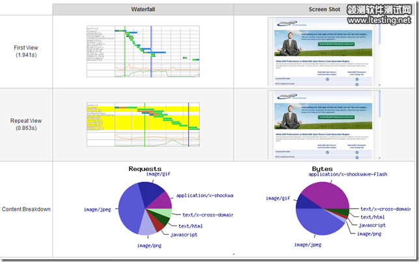Open the Repeat View screen shot thumbnail

(x=323, y=125)
